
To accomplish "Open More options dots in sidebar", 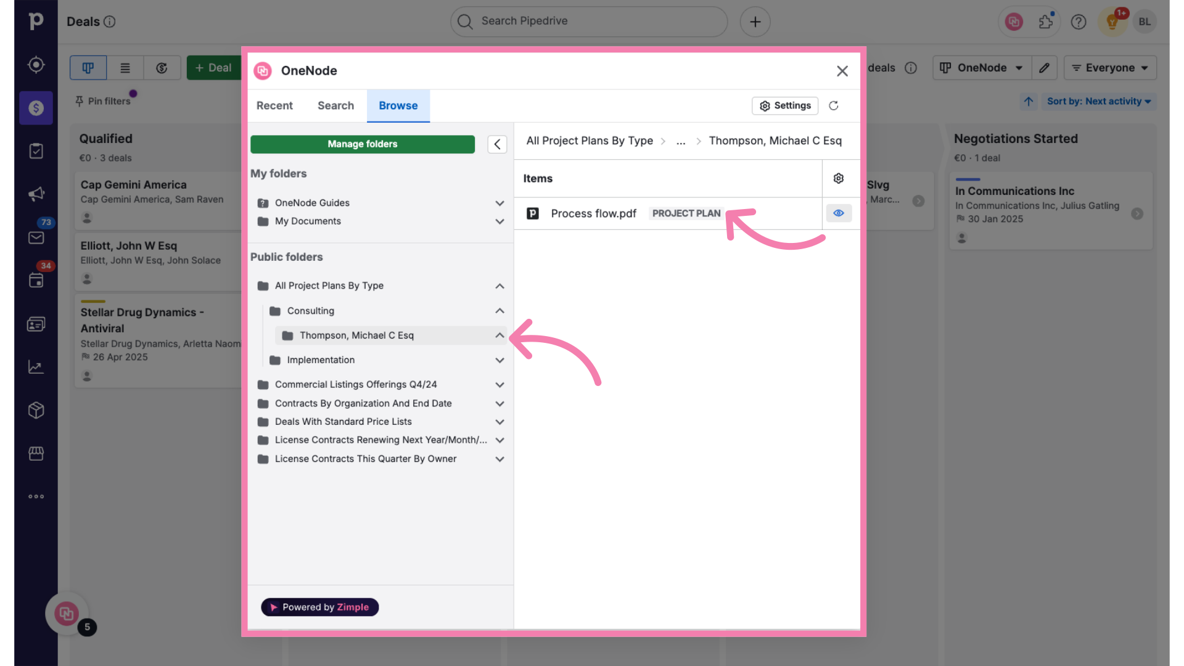I will [x=36, y=496].
